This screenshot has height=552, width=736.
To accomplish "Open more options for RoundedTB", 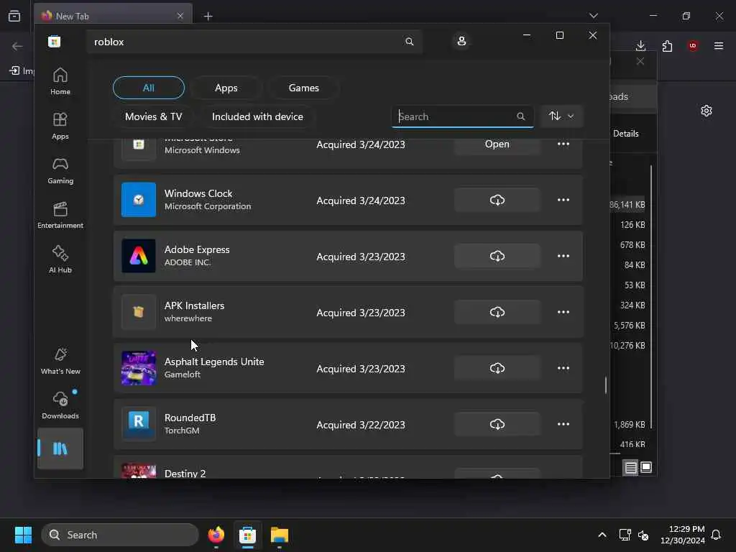I will pos(563,424).
